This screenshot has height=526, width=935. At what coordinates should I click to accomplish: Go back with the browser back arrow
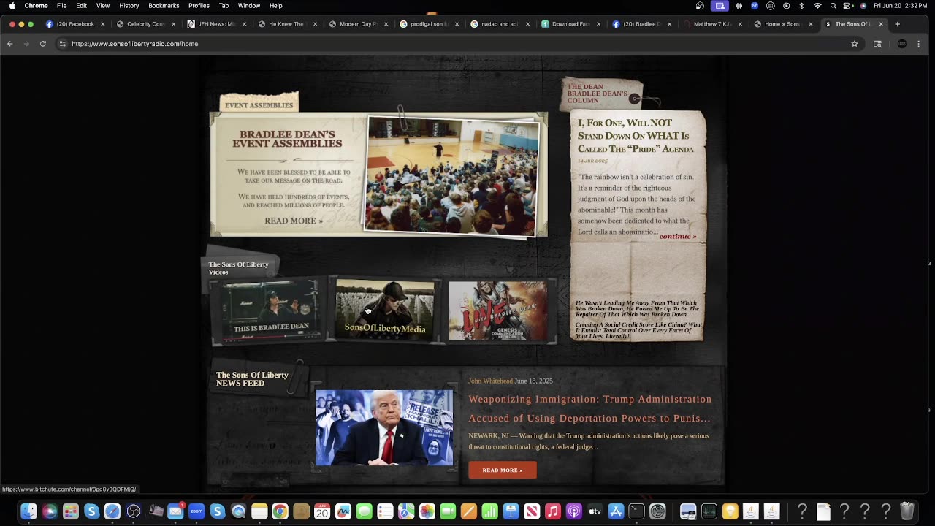click(10, 44)
